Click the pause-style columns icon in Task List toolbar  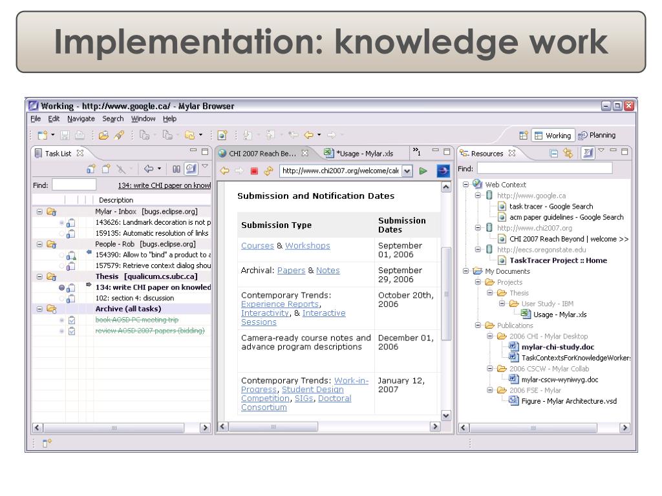176,169
